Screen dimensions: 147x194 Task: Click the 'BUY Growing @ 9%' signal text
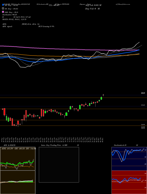pyautogui.click(x=46, y=26)
